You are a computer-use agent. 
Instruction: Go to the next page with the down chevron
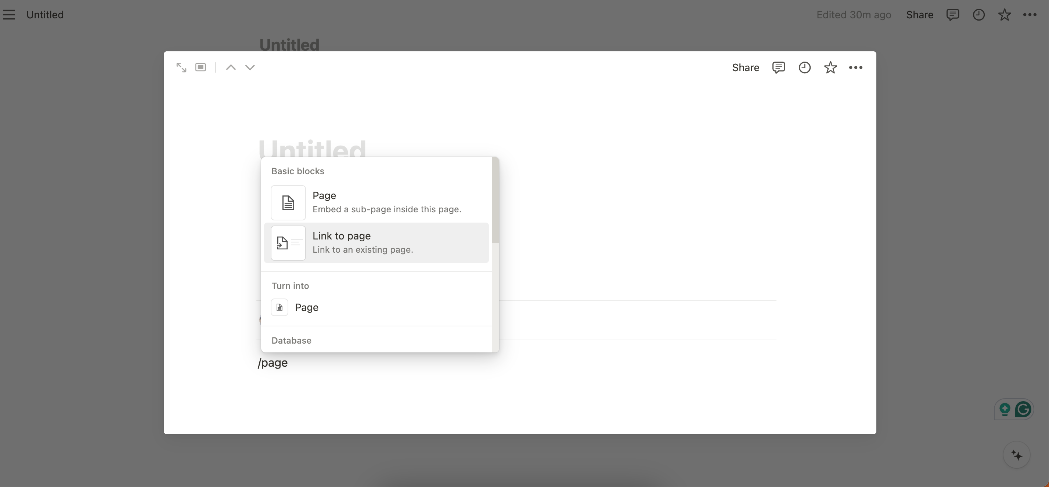(x=250, y=67)
